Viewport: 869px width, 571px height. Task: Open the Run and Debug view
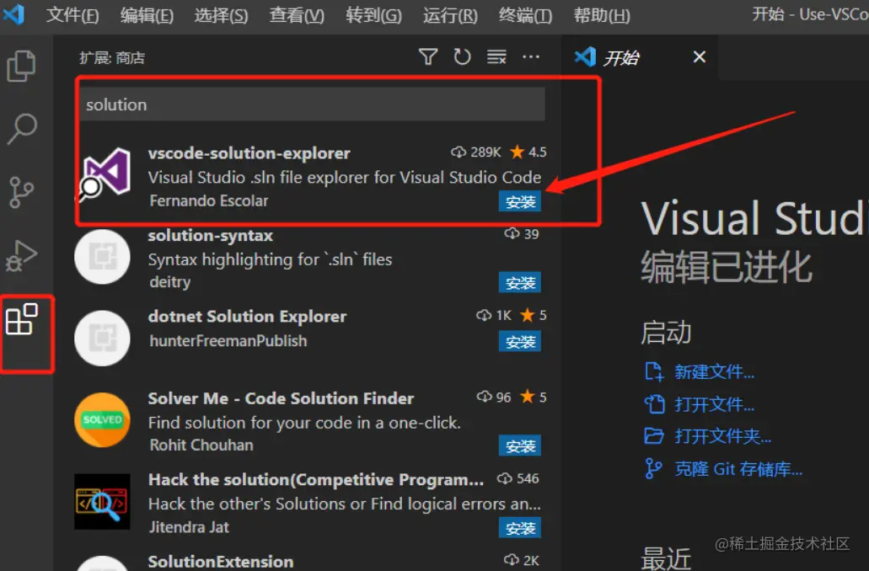point(22,256)
